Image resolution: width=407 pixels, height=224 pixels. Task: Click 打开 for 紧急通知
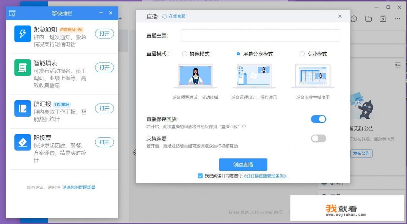pyautogui.click(x=105, y=34)
